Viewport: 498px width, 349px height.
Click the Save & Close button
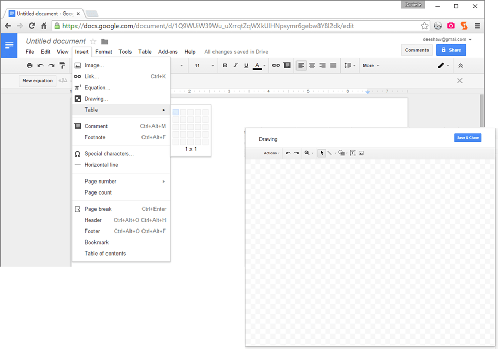tap(467, 138)
